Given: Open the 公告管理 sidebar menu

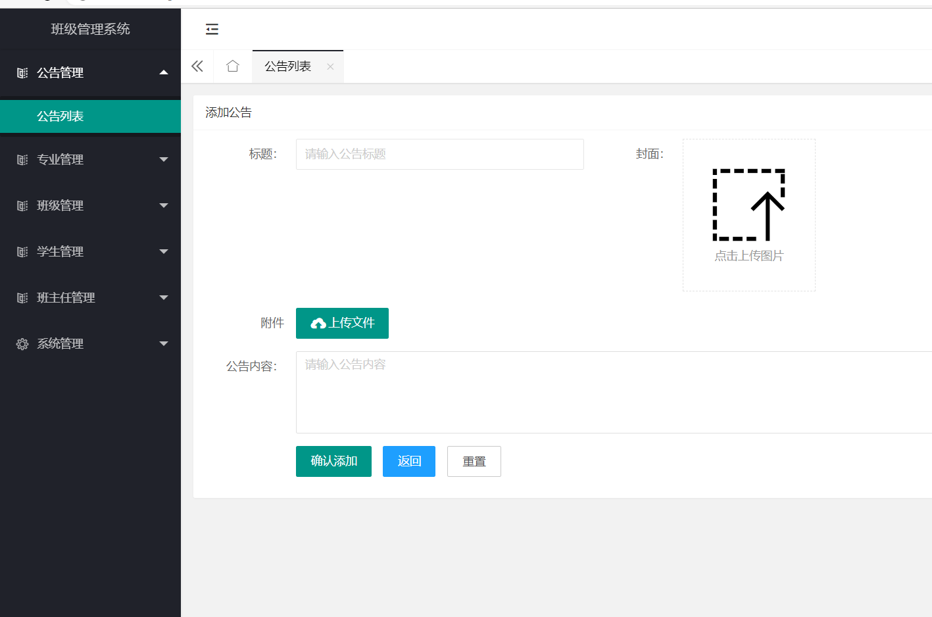Looking at the screenshot, I should 90,73.
